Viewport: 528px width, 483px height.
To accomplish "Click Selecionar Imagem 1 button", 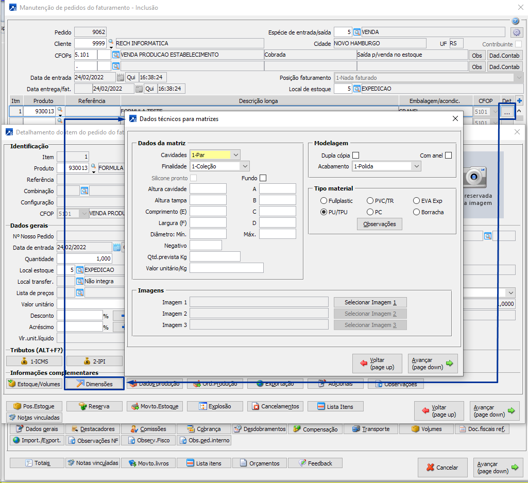I will [x=370, y=302].
